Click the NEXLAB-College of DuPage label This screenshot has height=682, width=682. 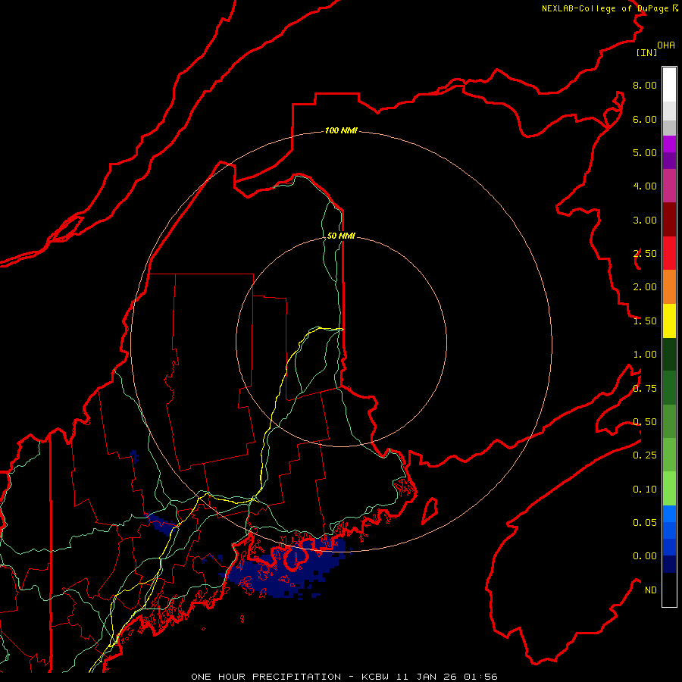(605, 8)
